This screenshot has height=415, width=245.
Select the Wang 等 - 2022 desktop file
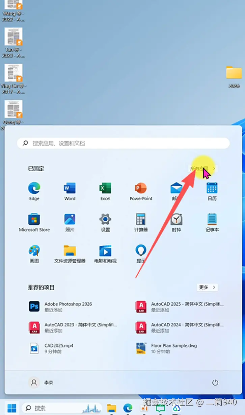click(x=13, y=11)
